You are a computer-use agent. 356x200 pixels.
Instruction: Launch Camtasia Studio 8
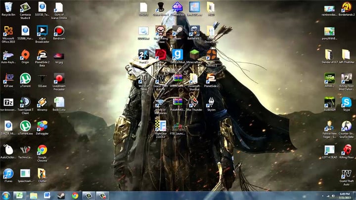coord(25,10)
